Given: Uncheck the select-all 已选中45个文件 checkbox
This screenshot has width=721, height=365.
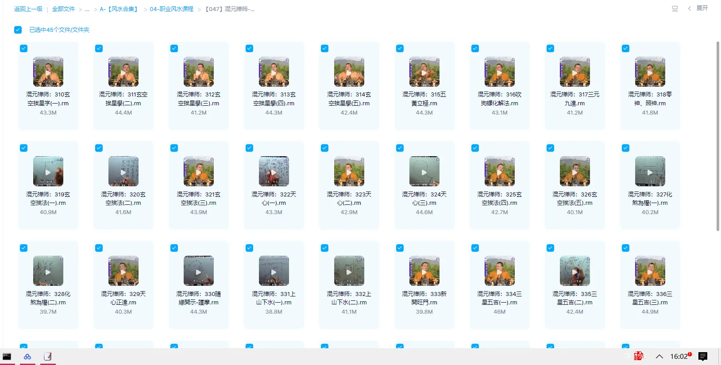Looking at the screenshot, I should (18, 30).
